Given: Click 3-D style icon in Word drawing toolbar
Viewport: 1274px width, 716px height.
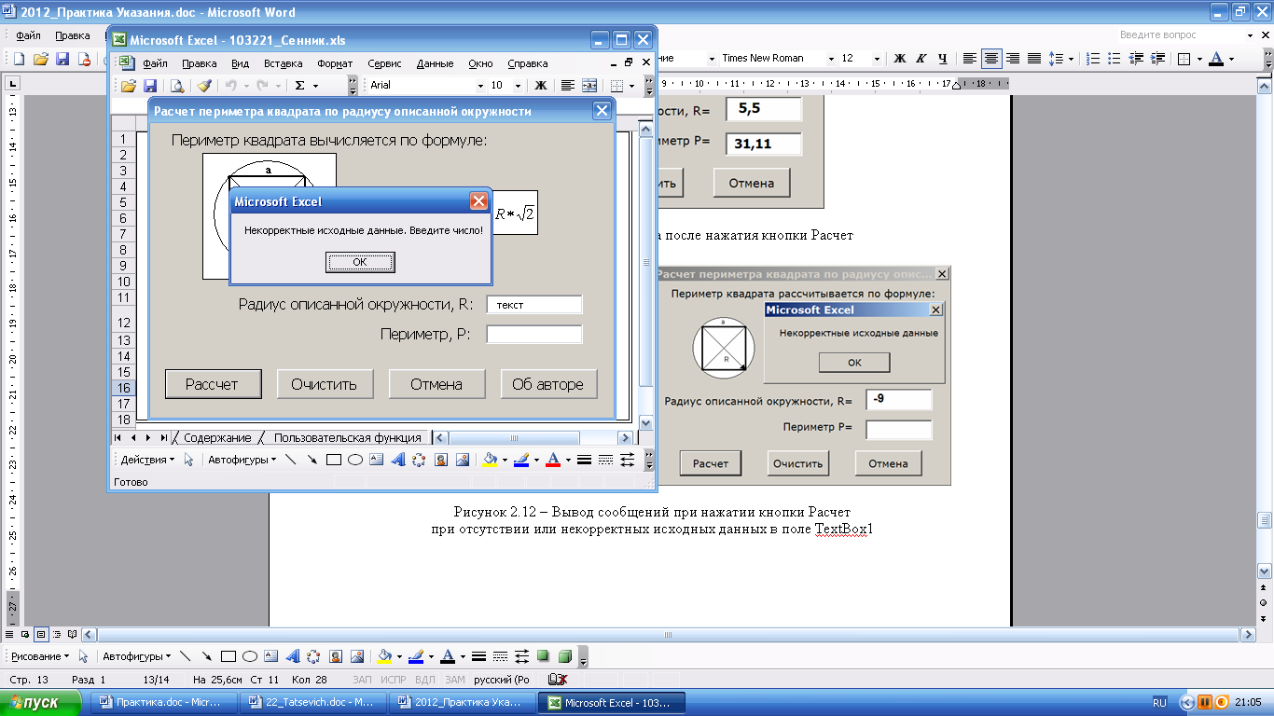Looking at the screenshot, I should tap(564, 656).
